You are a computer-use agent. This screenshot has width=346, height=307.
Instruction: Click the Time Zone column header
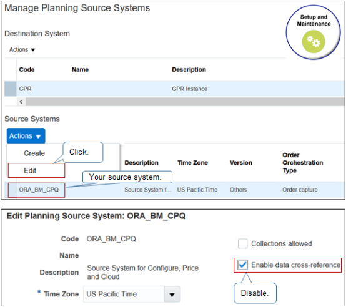coord(192,163)
